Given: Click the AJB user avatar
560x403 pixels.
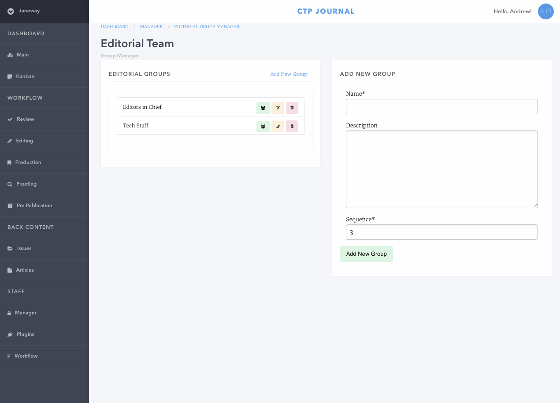Looking at the screenshot, I should tap(545, 11).
